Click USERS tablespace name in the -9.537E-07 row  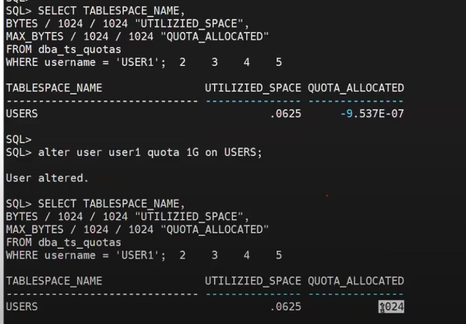click(22, 114)
